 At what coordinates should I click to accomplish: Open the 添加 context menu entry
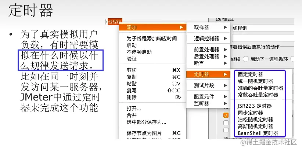[153, 27]
